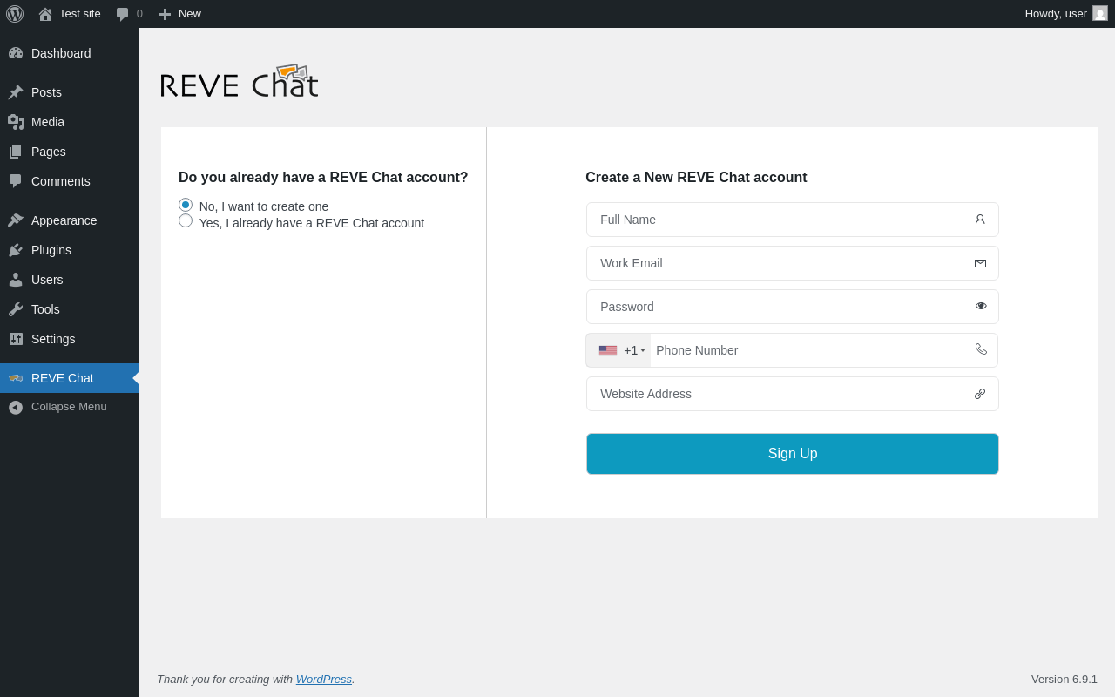Open the New content menu
Image resolution: width=1115 pixels, height=697 pixels.
point(180,14)
